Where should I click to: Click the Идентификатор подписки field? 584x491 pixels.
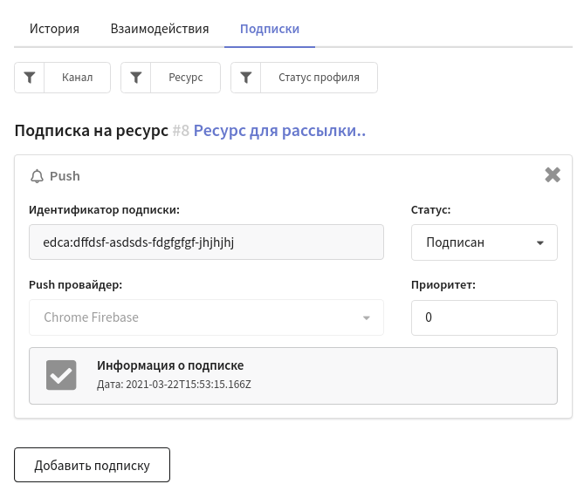click(206, 242)
